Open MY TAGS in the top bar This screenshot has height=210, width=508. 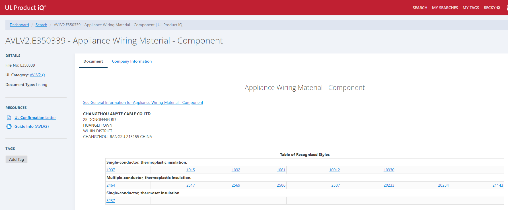click(471, 8)
